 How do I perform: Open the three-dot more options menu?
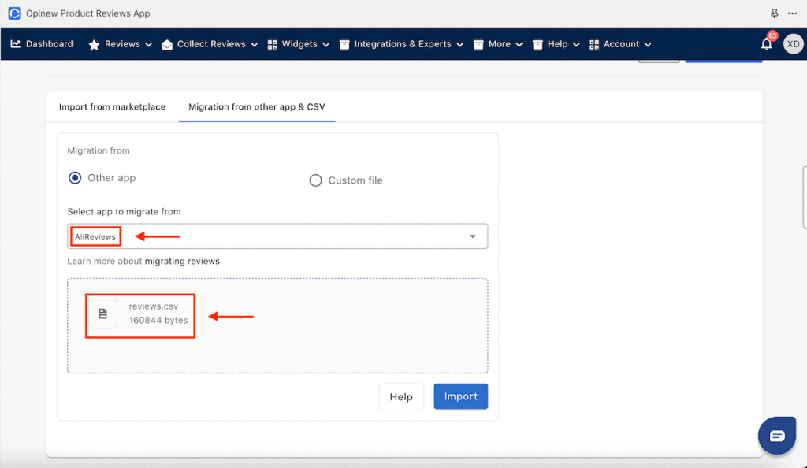click(792, 13)
